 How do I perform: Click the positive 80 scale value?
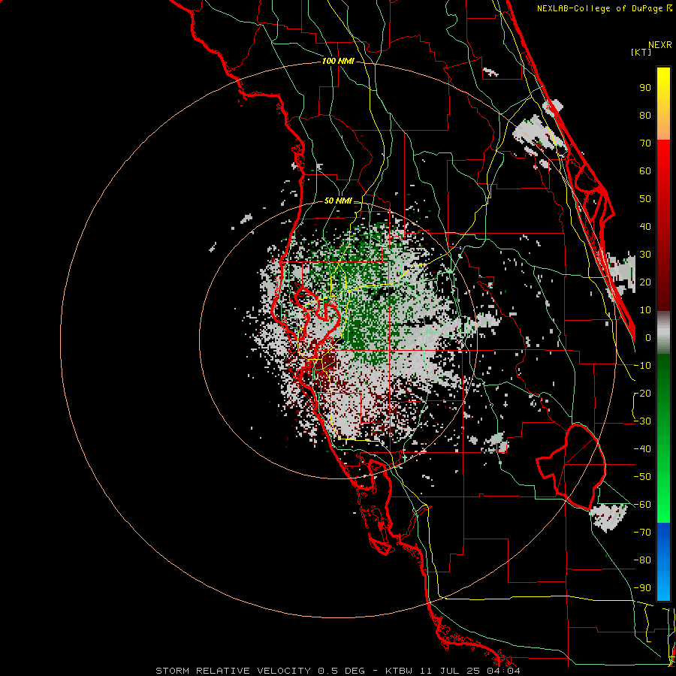[x=645, y=115]
